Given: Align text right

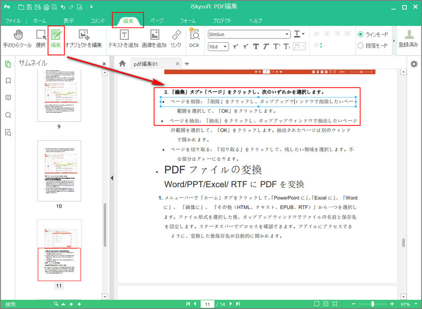Looking at the screenshot, I should (x=337, y=34).
